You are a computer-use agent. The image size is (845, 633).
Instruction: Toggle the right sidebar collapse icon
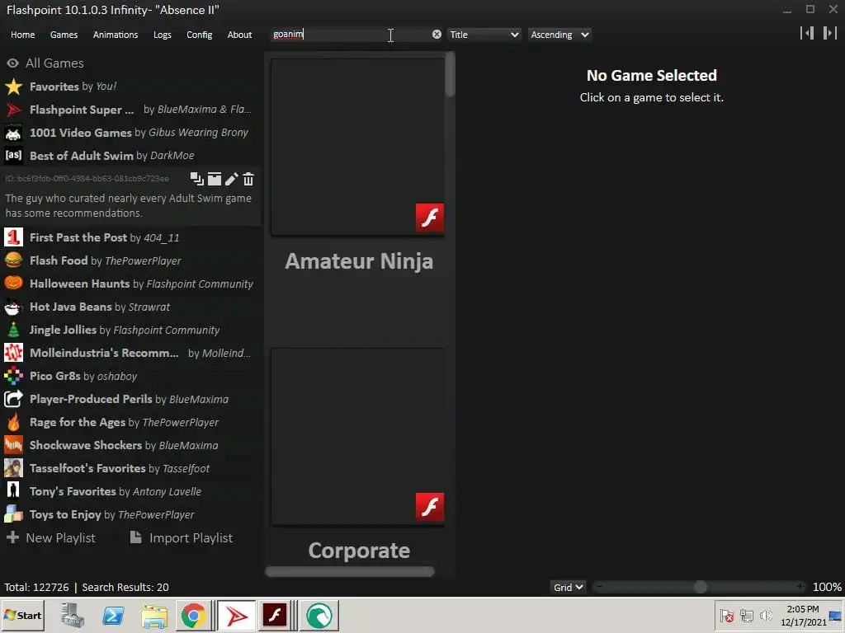pos(830,33)
